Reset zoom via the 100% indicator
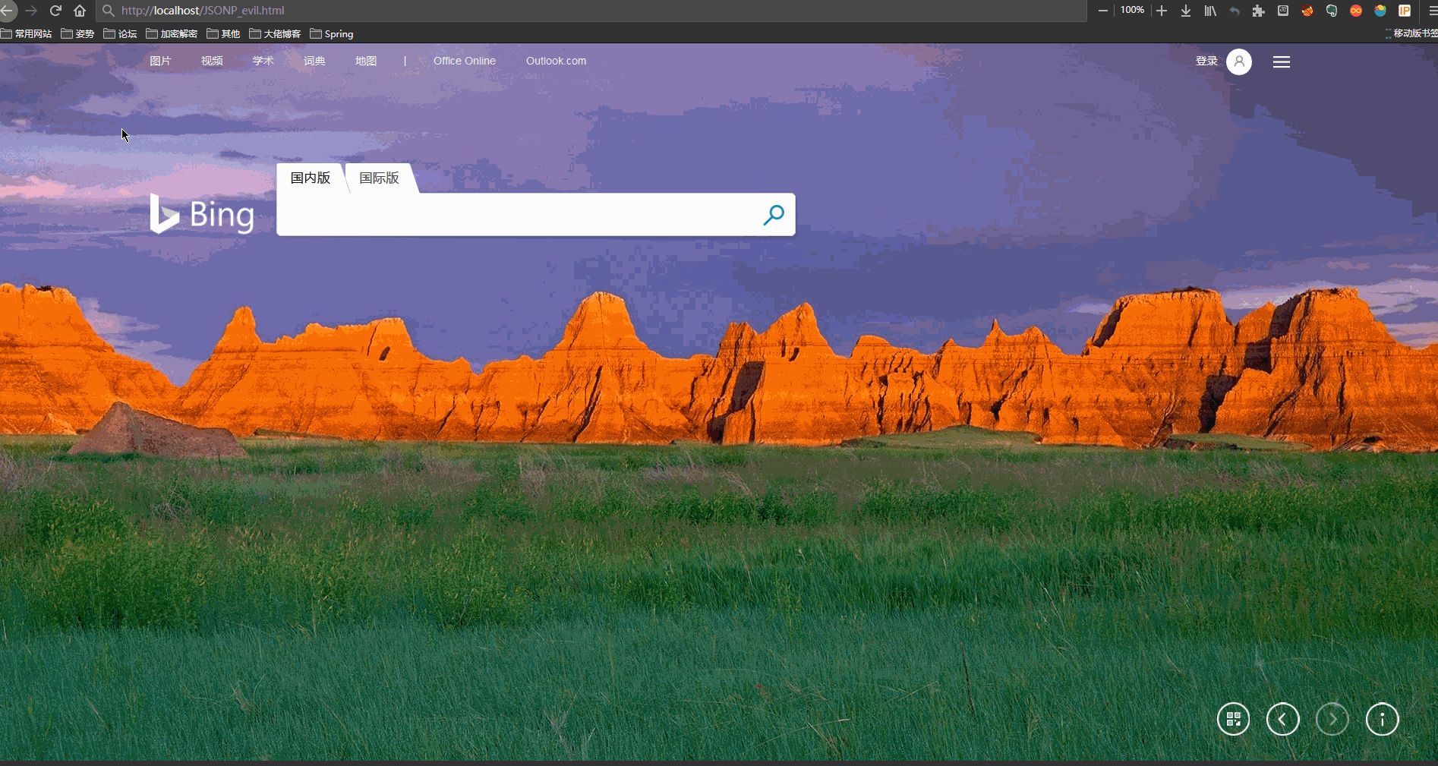Screen dimensions: 1438x766 tap(1132, 11)
